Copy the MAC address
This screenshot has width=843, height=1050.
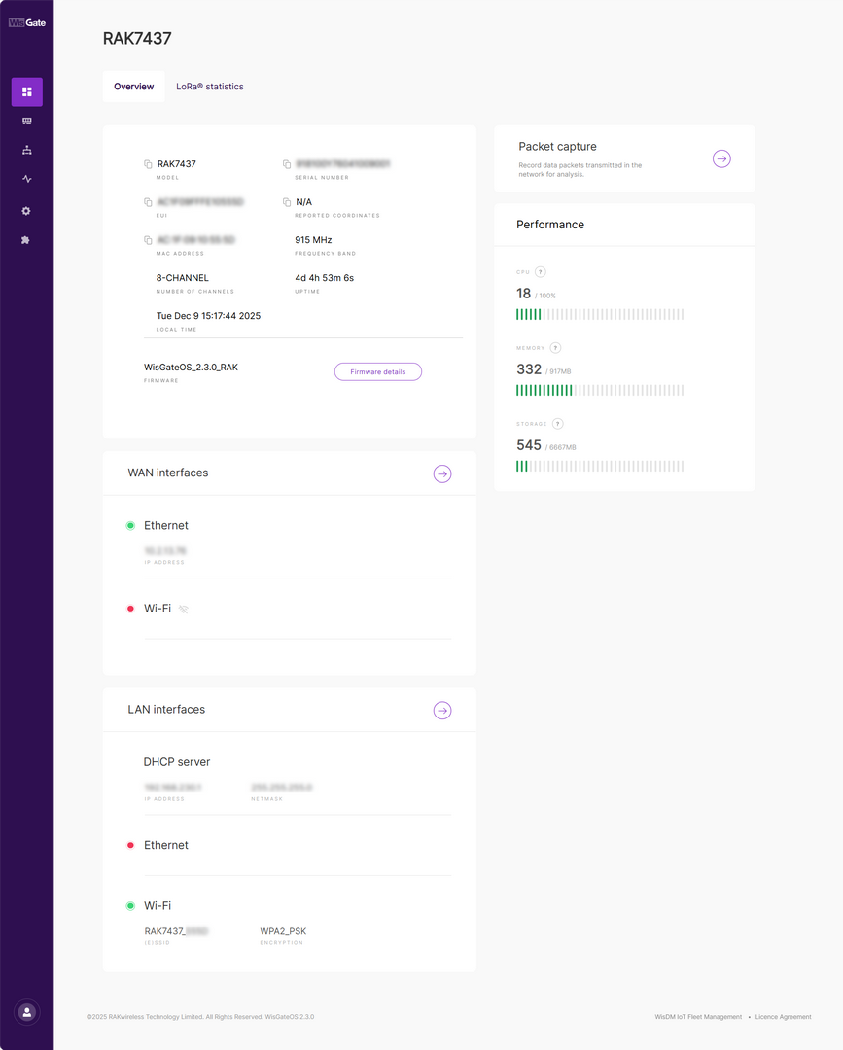point(148,240)
